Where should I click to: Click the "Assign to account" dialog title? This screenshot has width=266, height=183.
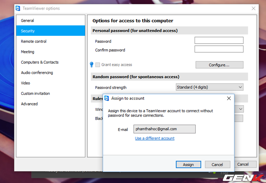point(128,98)
